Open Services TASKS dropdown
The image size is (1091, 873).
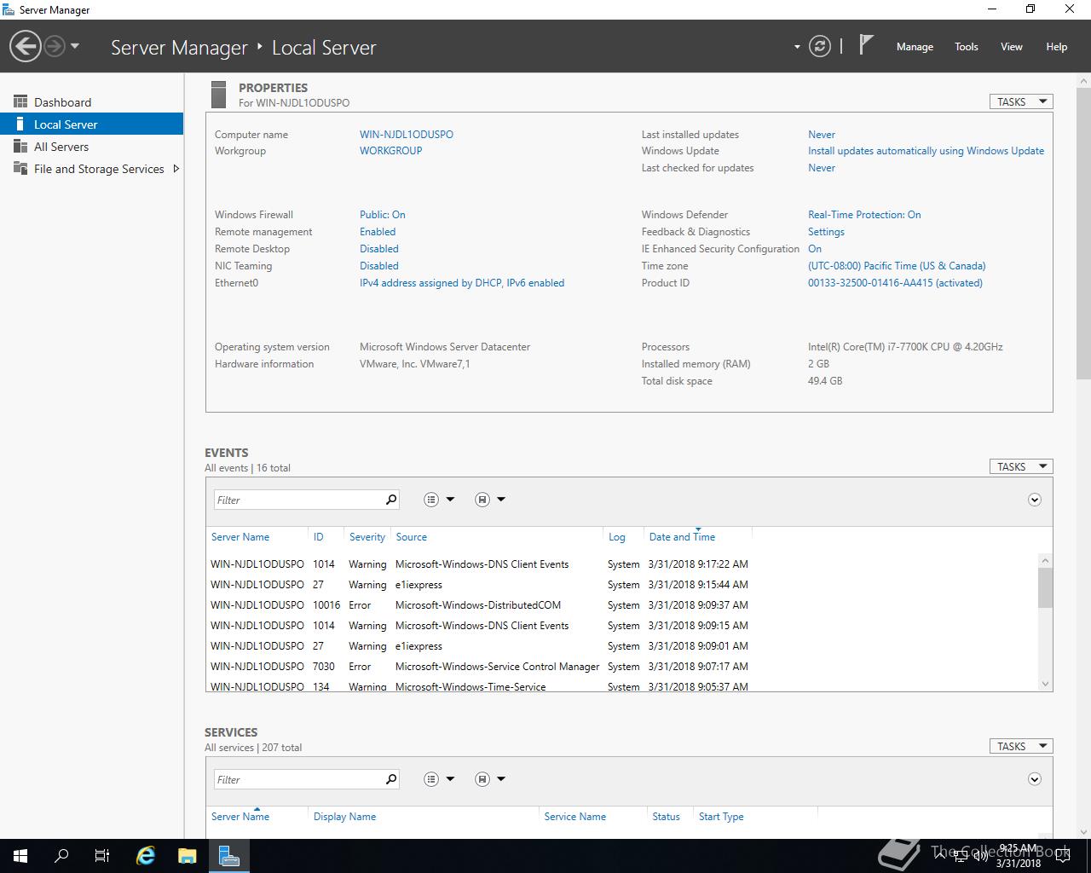pyautogui.click(x=1021, y=746)
